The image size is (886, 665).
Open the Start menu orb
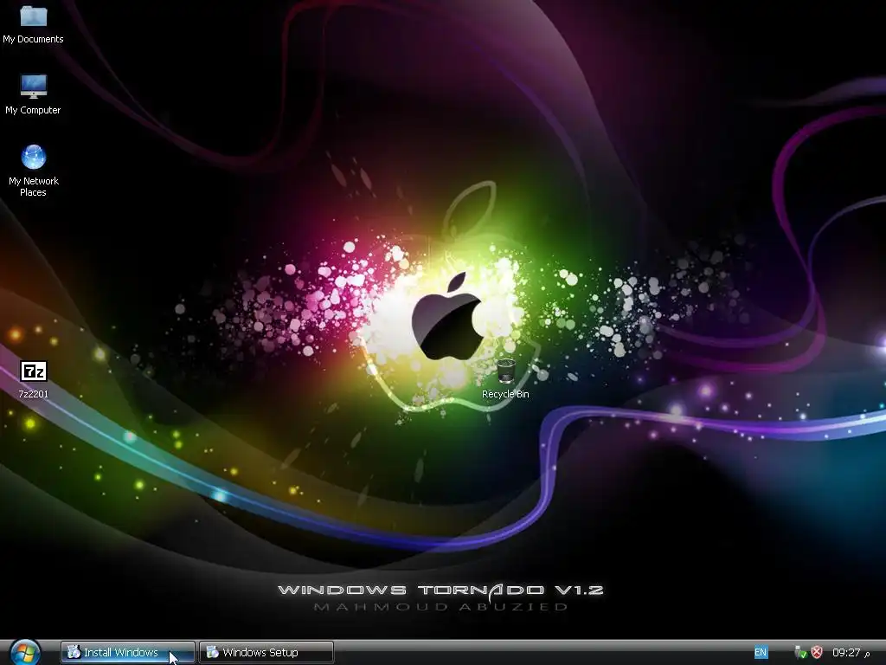(x=25, y=653)
